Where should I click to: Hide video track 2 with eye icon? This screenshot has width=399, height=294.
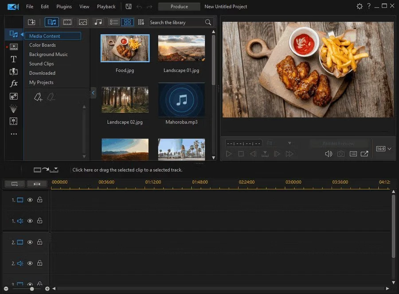point(30,242)
